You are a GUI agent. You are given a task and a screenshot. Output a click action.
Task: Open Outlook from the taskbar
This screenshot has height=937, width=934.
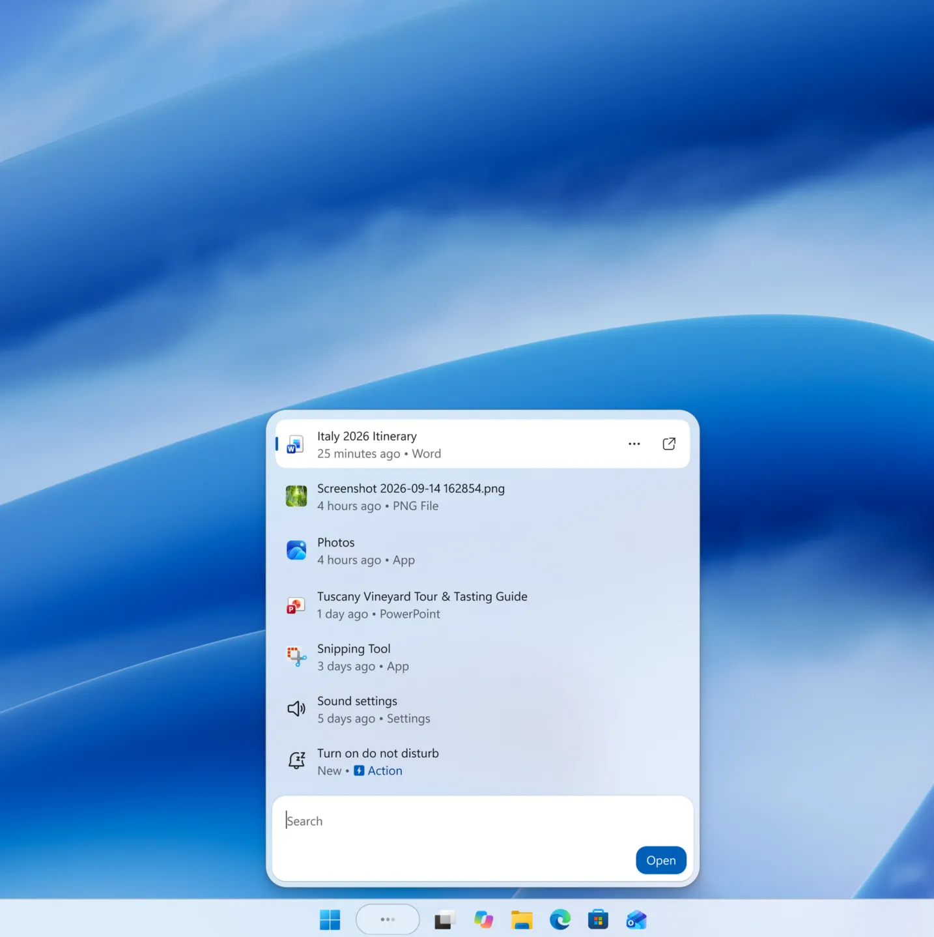pyautogui.click(x=636, y=919)
